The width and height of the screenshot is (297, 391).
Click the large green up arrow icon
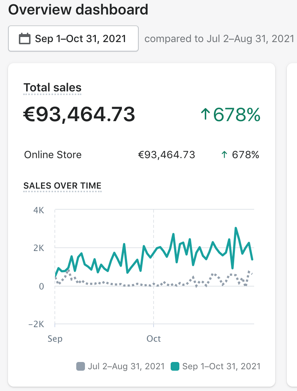(x=205, y=114)
